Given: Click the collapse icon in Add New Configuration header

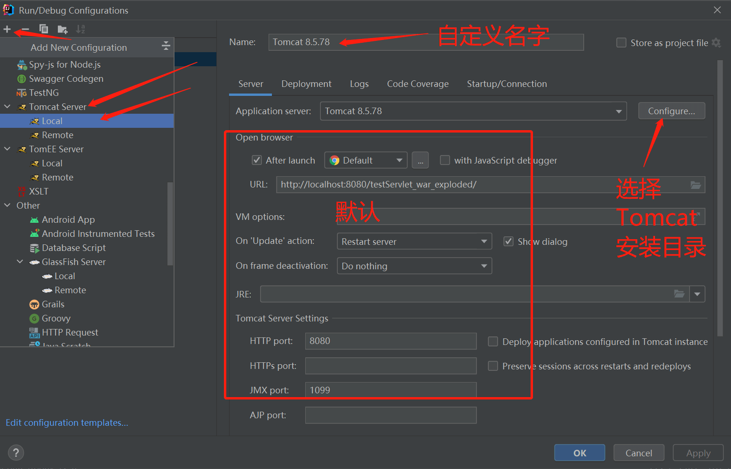Looking at the screenshot, I should [166, 46].
